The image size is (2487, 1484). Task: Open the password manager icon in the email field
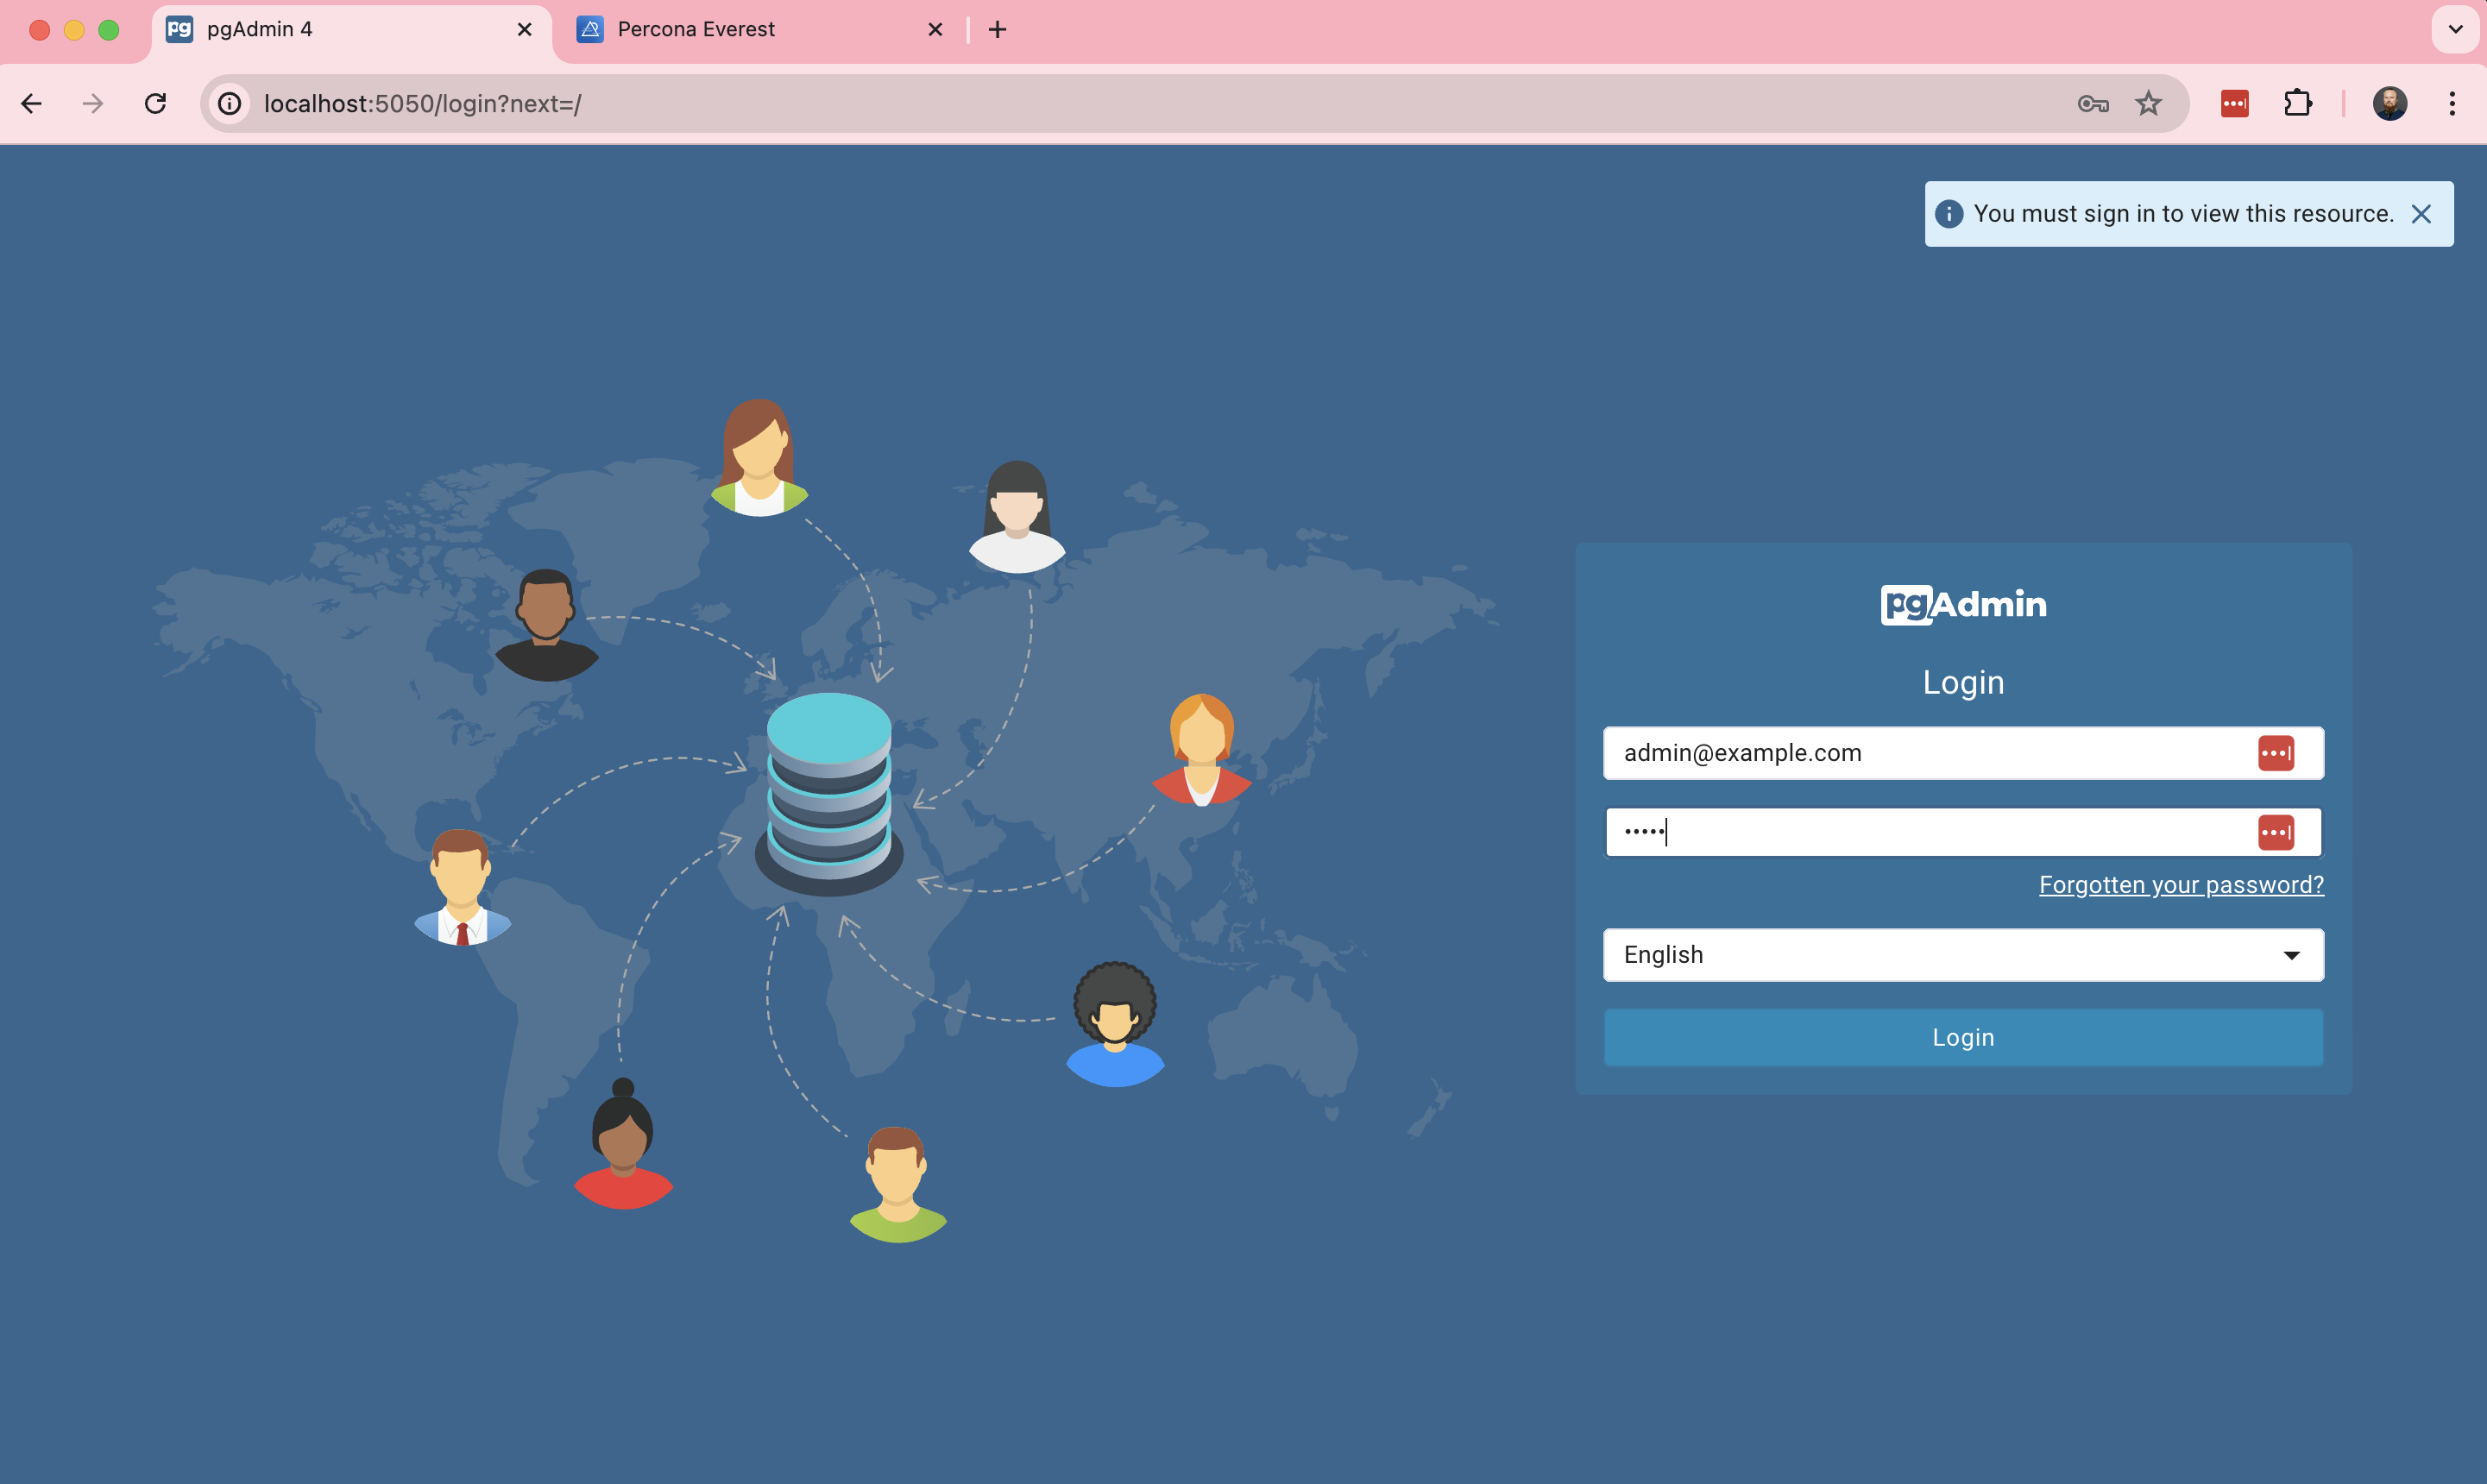(2277, 753)
